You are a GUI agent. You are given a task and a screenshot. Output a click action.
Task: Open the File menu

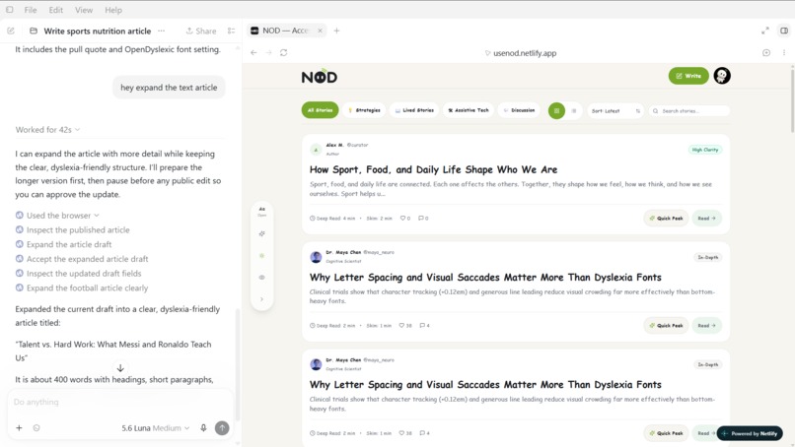pos(31,10)
